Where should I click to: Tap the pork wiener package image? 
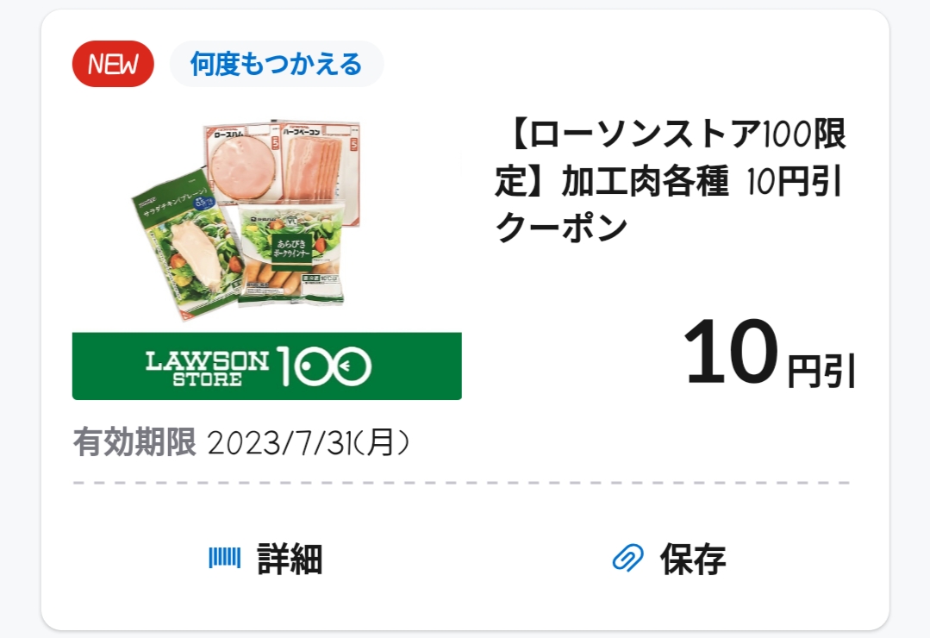click(x=291, y=254)
